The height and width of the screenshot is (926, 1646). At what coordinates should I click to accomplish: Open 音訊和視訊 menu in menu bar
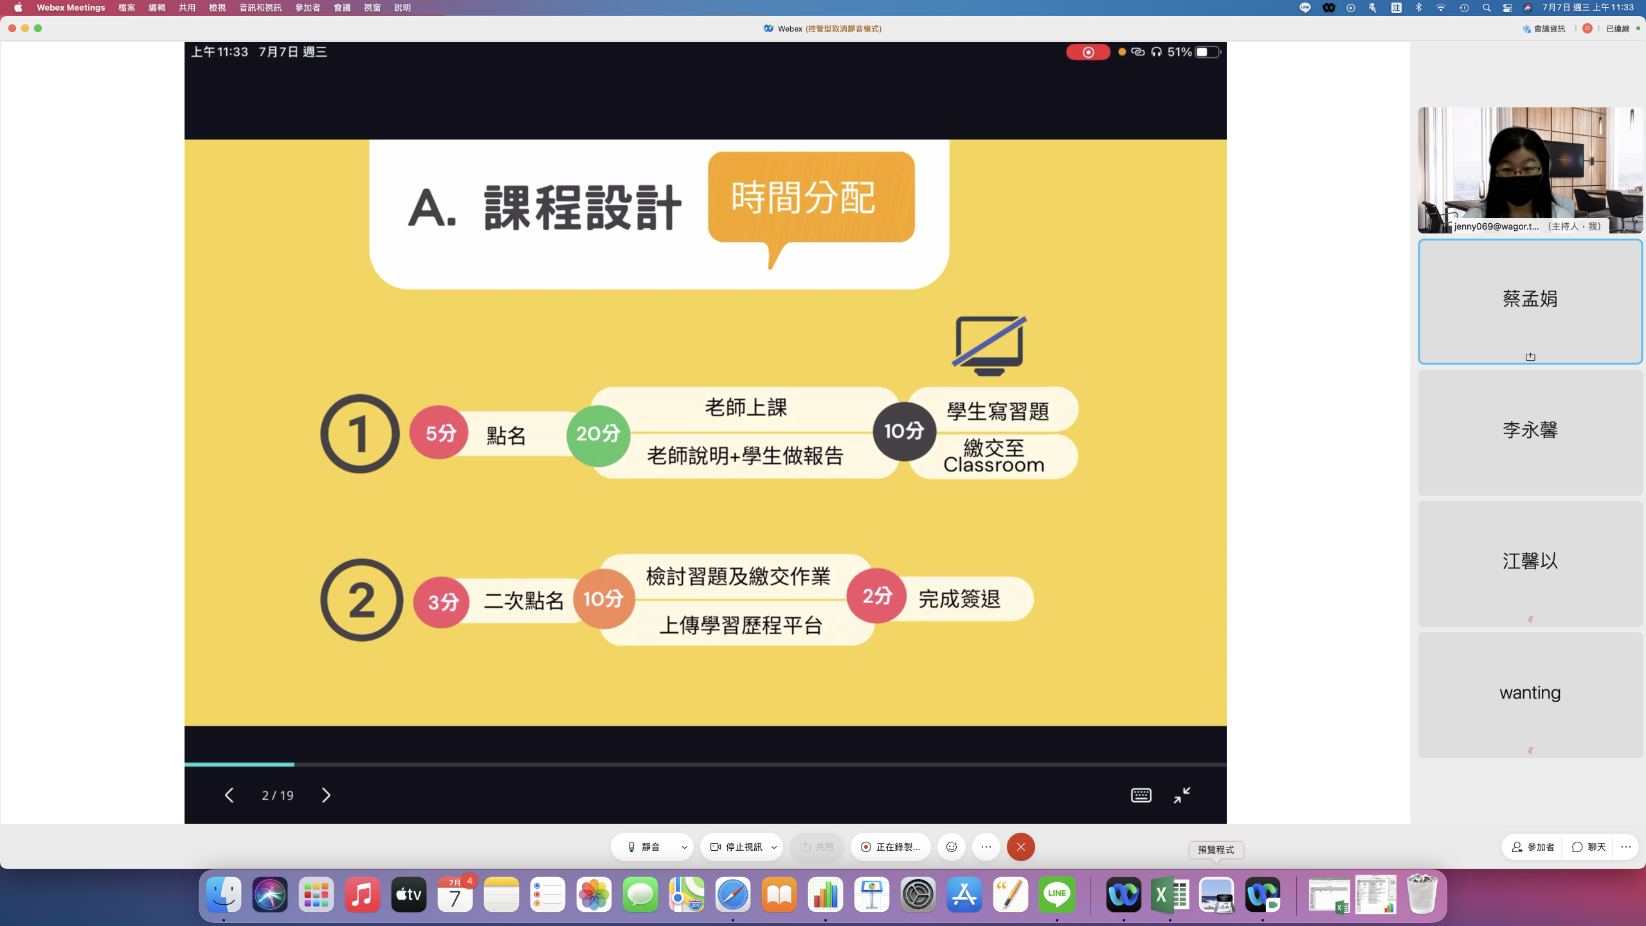pyautogui.click(x=260, y=8)
